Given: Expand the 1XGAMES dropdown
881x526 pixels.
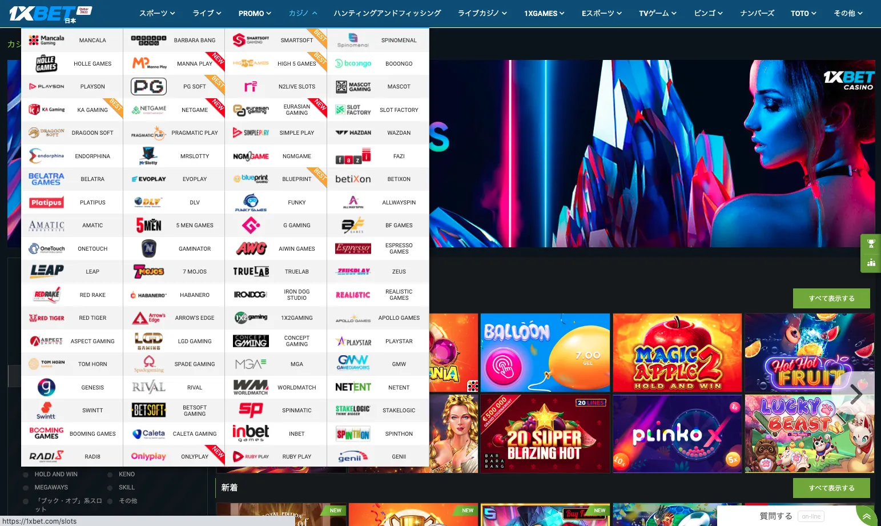Looking at the screenshot, I should [544, 13].
